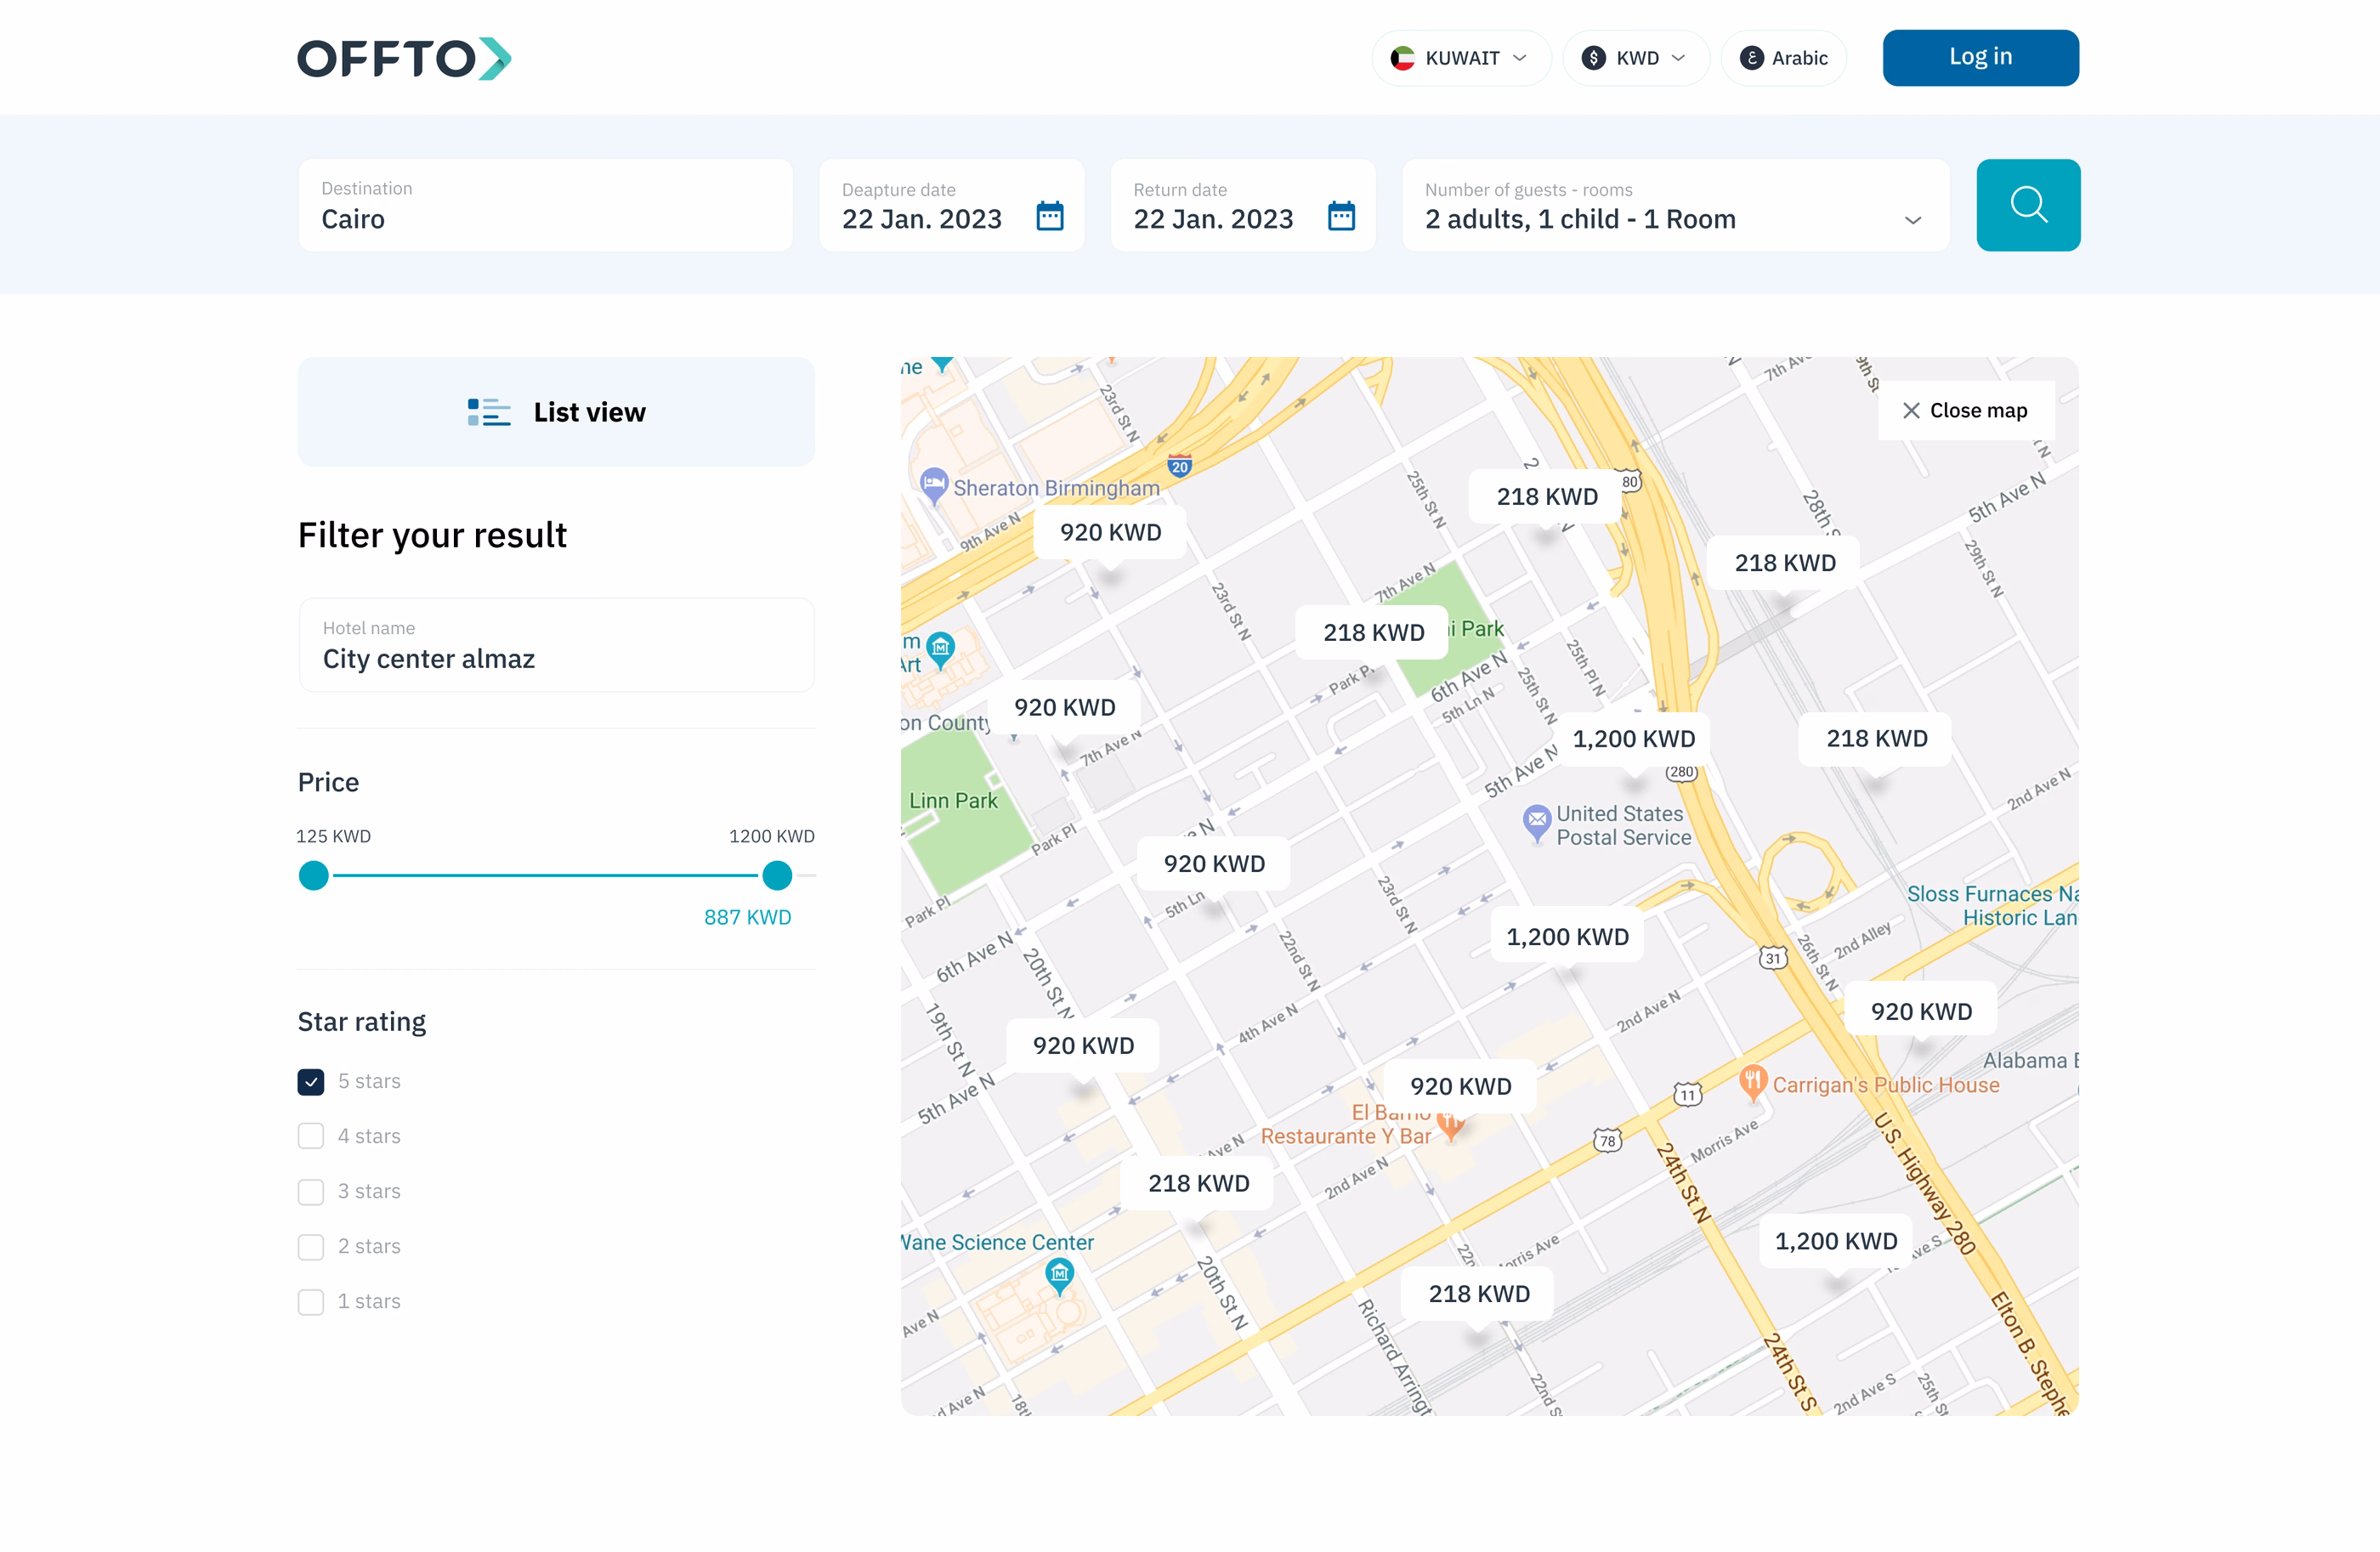The image size is (2380, 1552).
Task: Click the route 280 highway marker
Action: (1681, 772)
